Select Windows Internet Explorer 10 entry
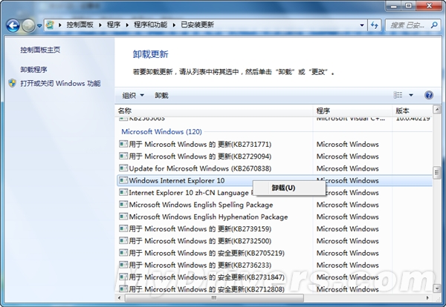446x307 pixels. [274, 180]
